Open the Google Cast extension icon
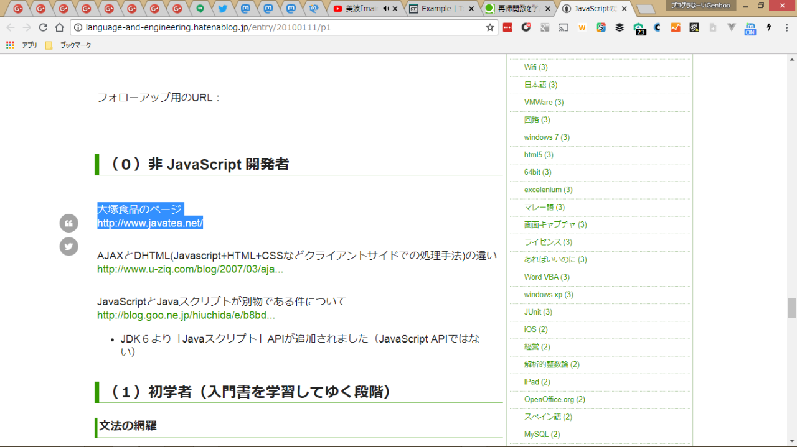 [564, 27]
